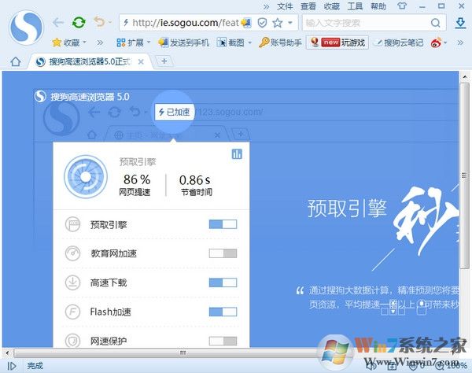Viewport: 472px width, 373px height.
Task: Open a new tab with plus button
Action: 164,61
